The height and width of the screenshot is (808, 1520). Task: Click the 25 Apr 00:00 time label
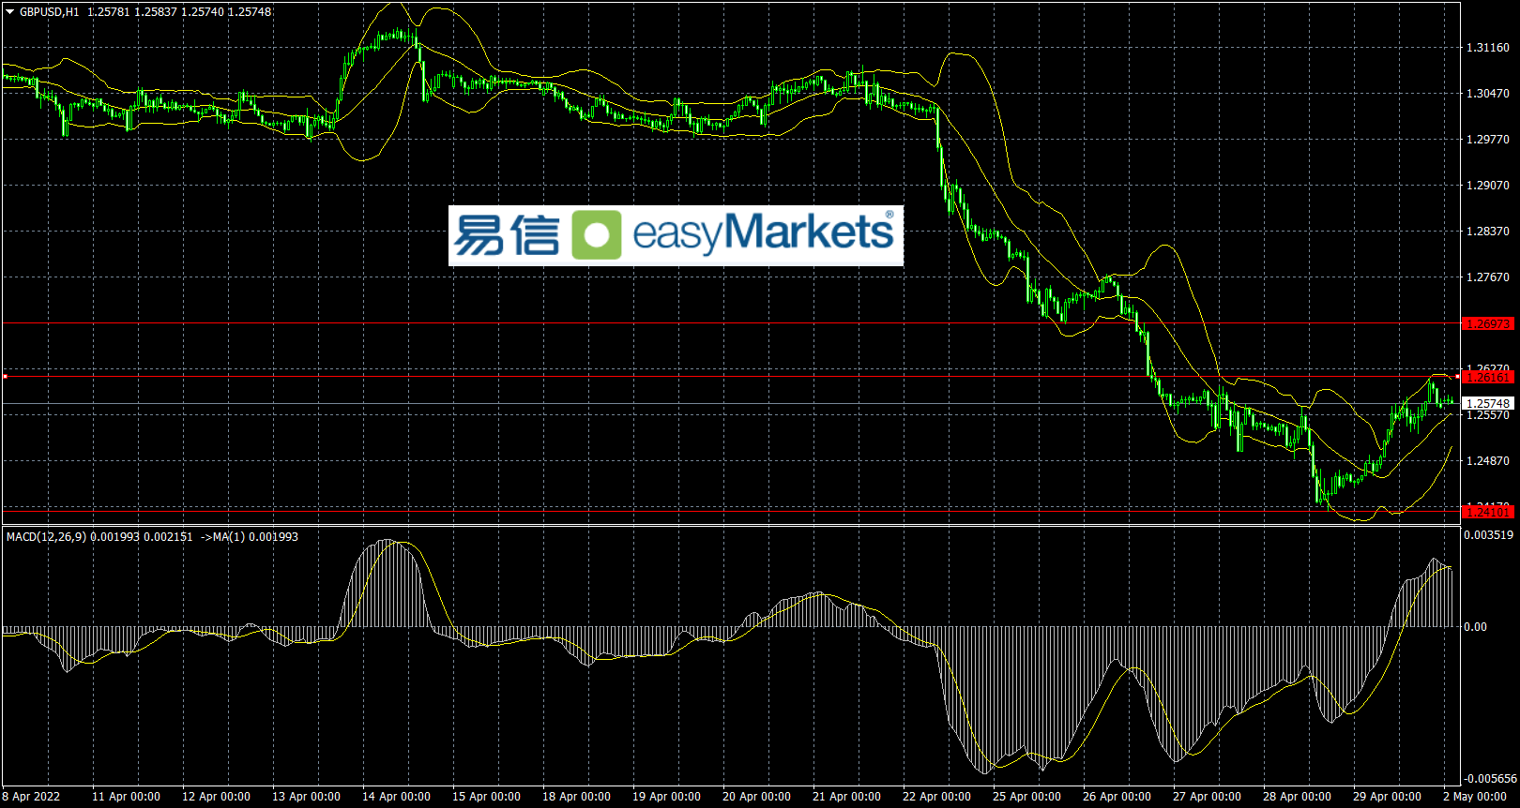(1026, 797)
